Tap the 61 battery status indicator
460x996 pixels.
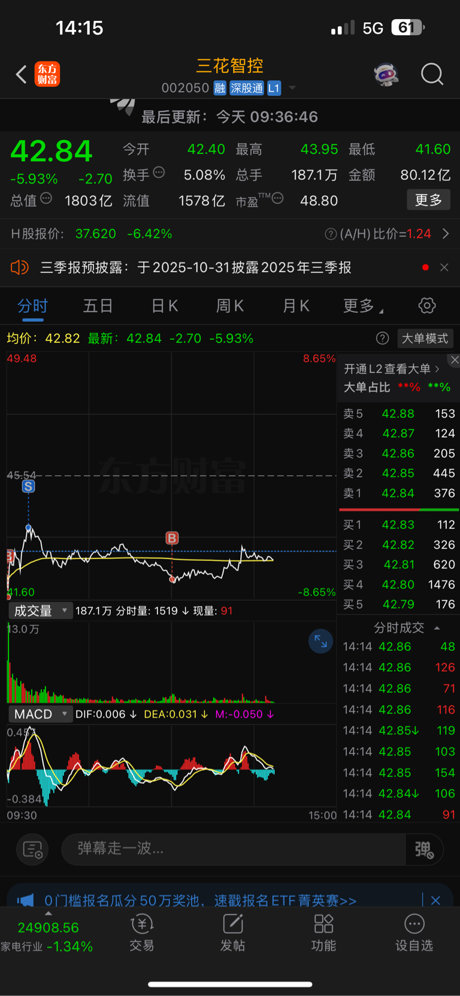coord(408,28)
